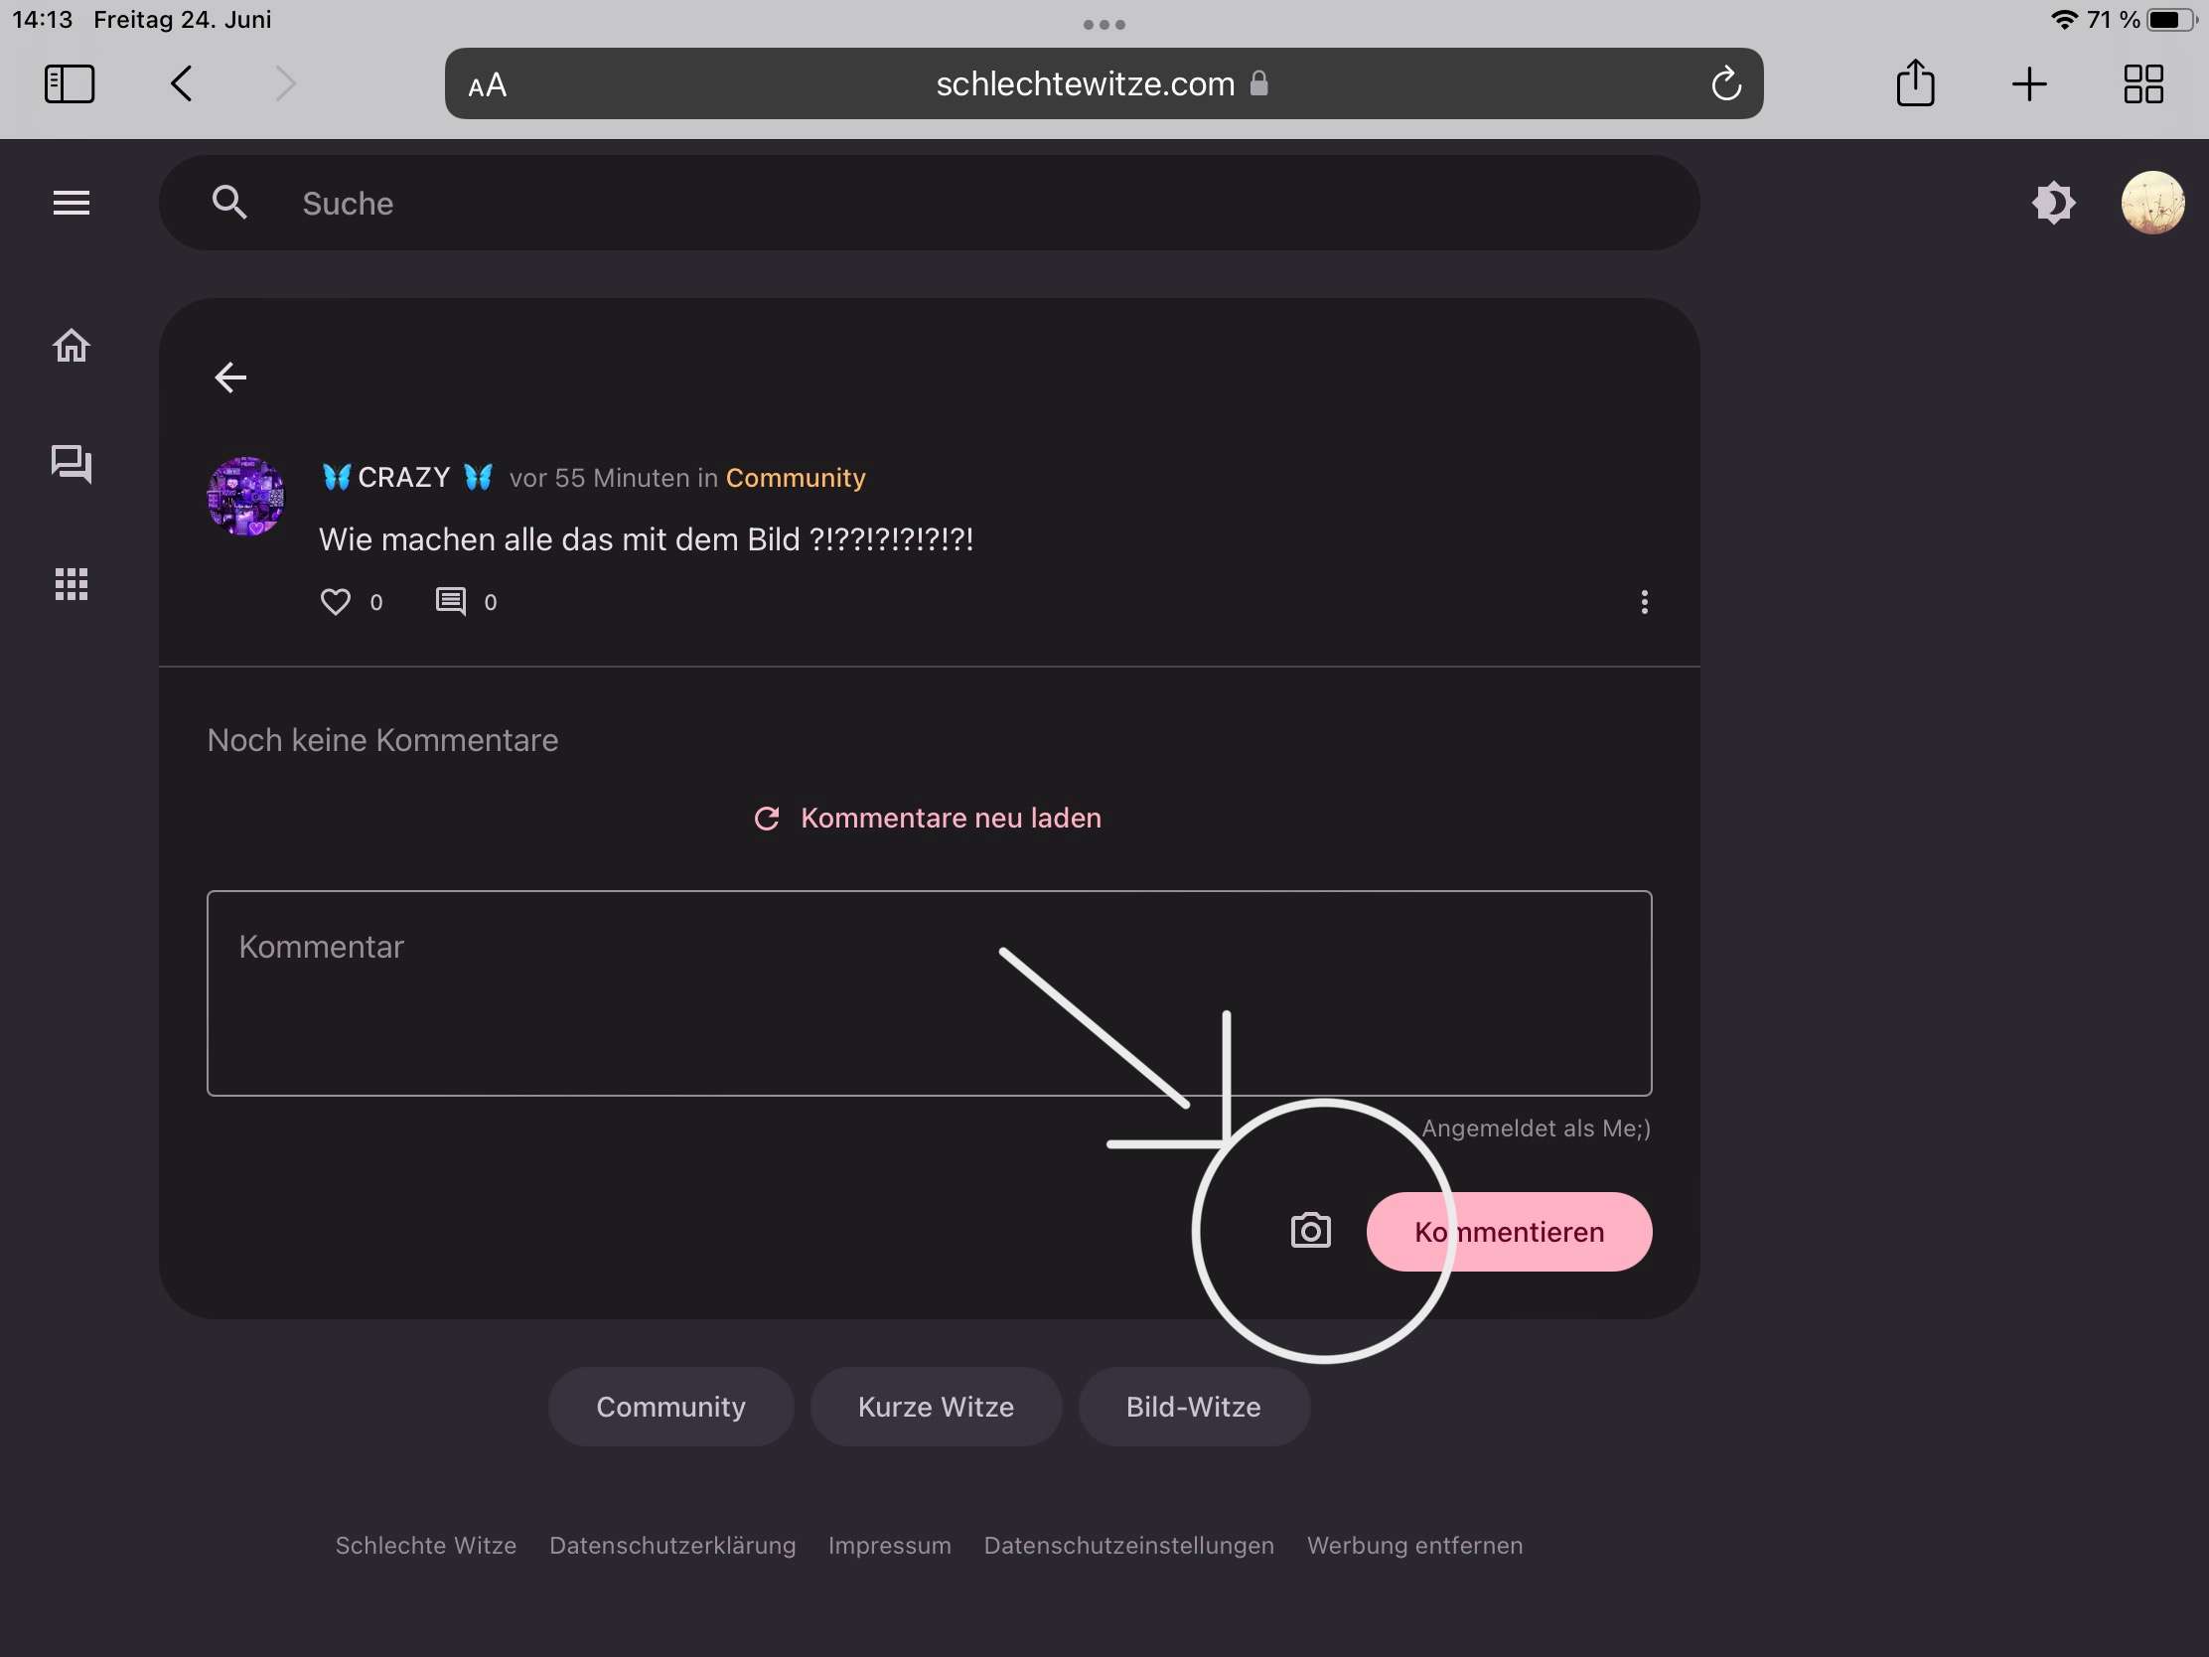2209x1657 pixels.
Task: Click the comment count icon
Action: click(x=450, y=601)
